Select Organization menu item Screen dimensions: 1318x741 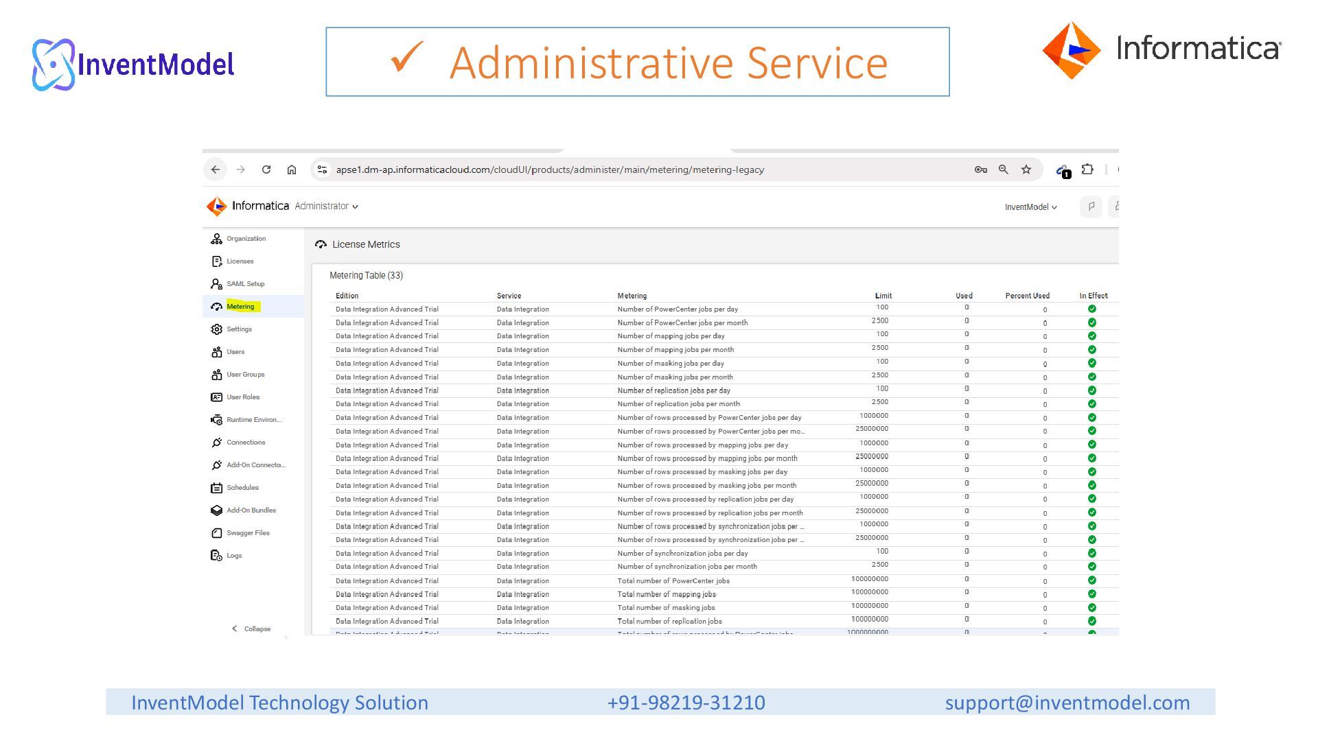click(x=246, y=239)
